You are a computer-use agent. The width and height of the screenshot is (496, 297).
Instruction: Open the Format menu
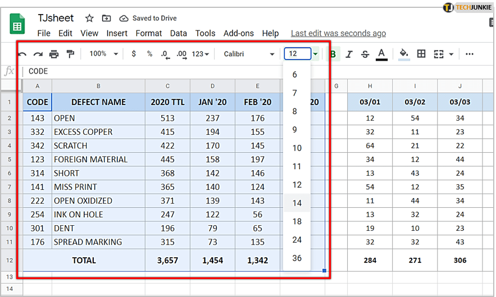(x=148, y=33)
